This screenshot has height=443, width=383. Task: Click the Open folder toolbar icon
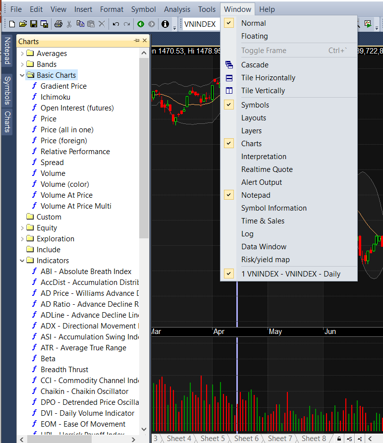tap(23, 24)
